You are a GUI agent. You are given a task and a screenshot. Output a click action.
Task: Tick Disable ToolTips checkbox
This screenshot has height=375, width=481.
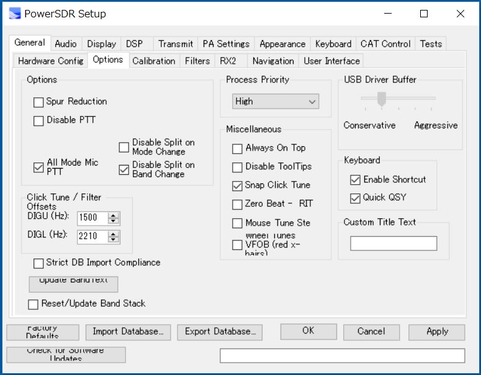point(237,167)
